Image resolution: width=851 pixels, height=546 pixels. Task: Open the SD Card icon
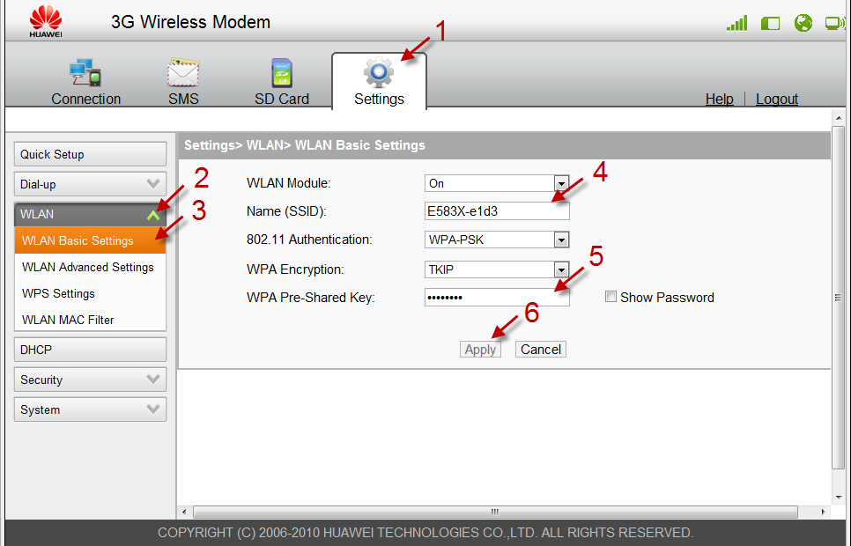[282, 73]
